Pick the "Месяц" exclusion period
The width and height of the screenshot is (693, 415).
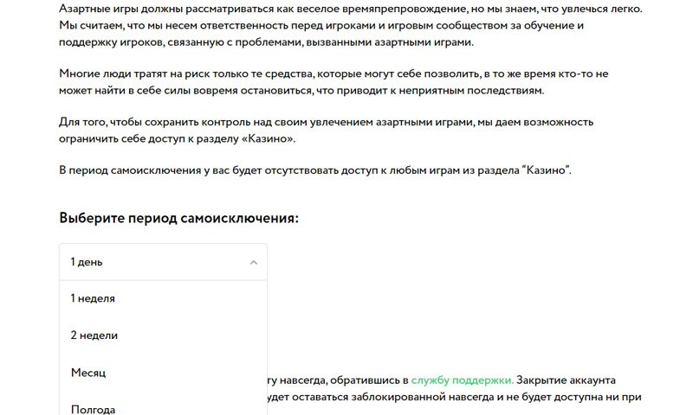88,373
